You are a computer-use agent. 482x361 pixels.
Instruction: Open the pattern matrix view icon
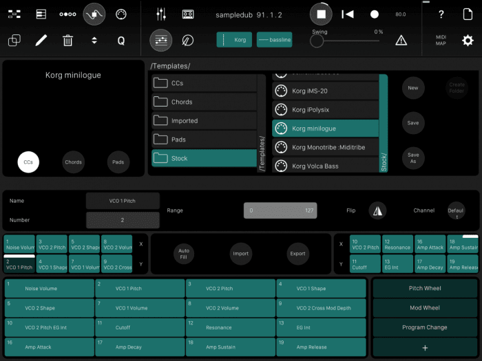tap(14, 14)
